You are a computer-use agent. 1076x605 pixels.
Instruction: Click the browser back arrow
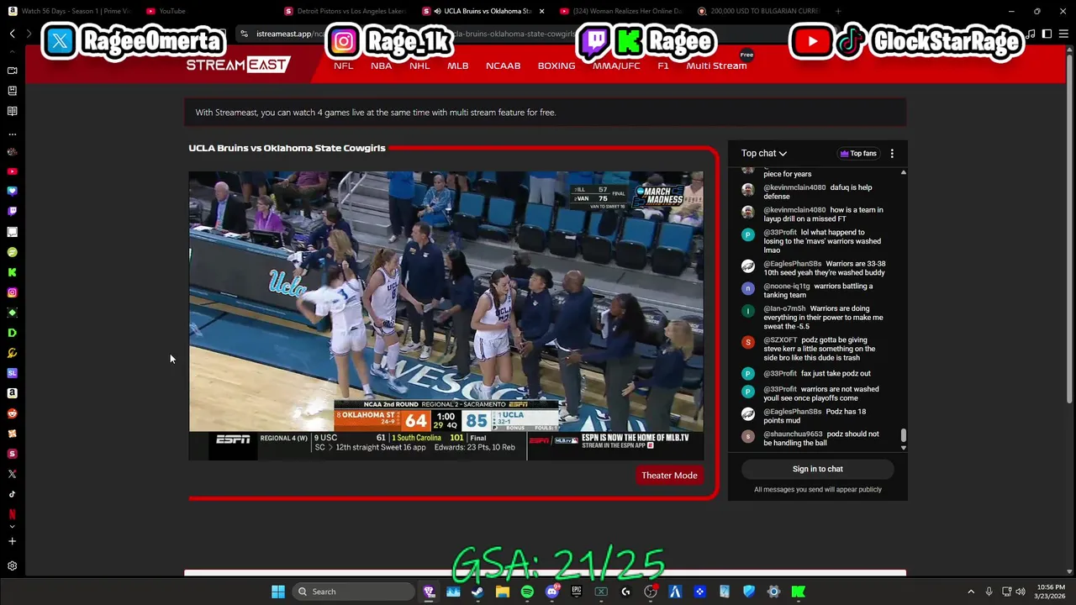pyautogui.click(x=12, y=34)
